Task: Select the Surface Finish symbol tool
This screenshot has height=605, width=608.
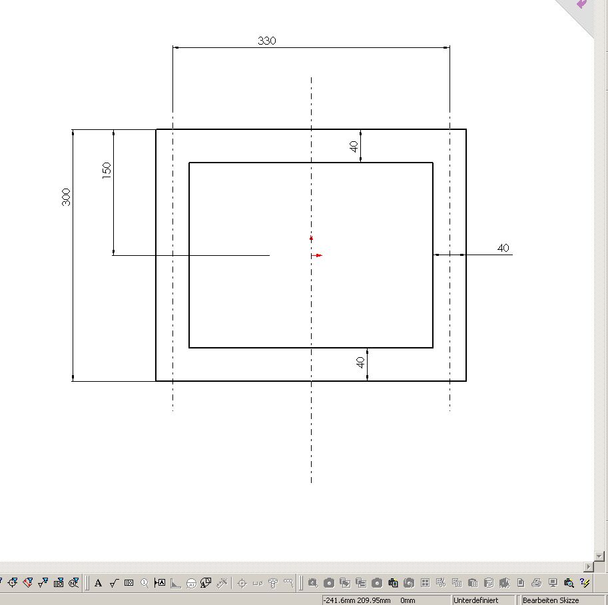Action: [x=114, y=583]
